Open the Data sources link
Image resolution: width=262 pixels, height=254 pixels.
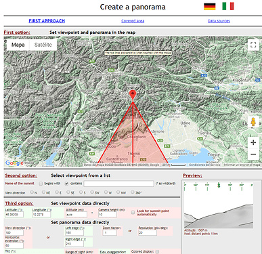click(x=219, y=21)
